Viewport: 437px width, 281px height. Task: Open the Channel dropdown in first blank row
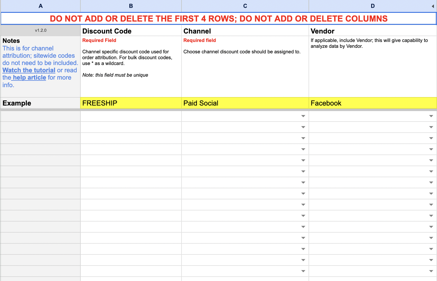303,116
